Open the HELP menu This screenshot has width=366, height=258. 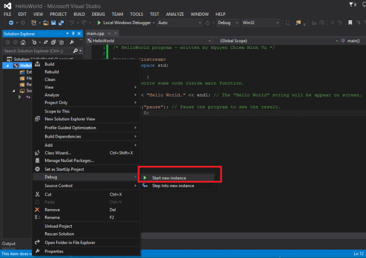coord(220,14)
